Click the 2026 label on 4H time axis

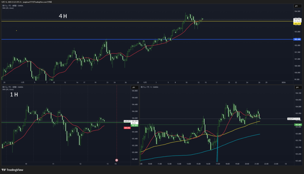[283, 82]
